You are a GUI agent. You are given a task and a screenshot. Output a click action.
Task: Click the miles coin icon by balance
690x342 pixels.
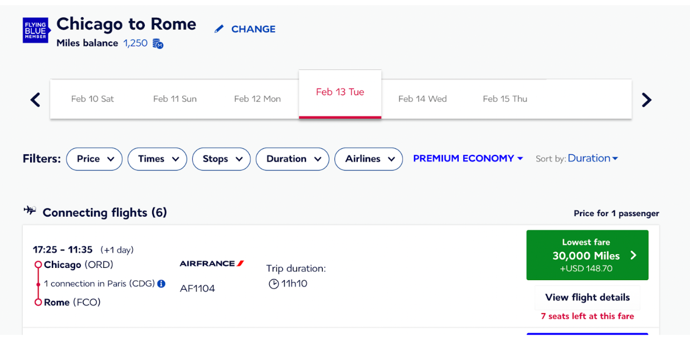click(158, 43)
